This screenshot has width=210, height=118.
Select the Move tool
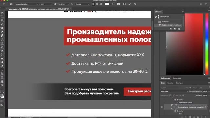pos(2,13)
